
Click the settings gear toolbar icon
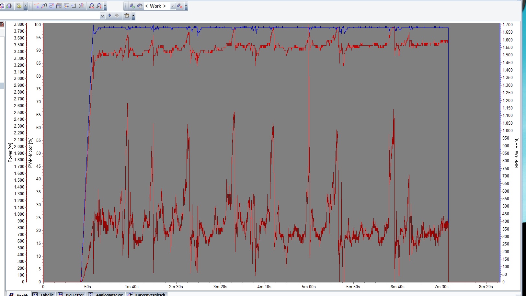[x=19, y=6]
